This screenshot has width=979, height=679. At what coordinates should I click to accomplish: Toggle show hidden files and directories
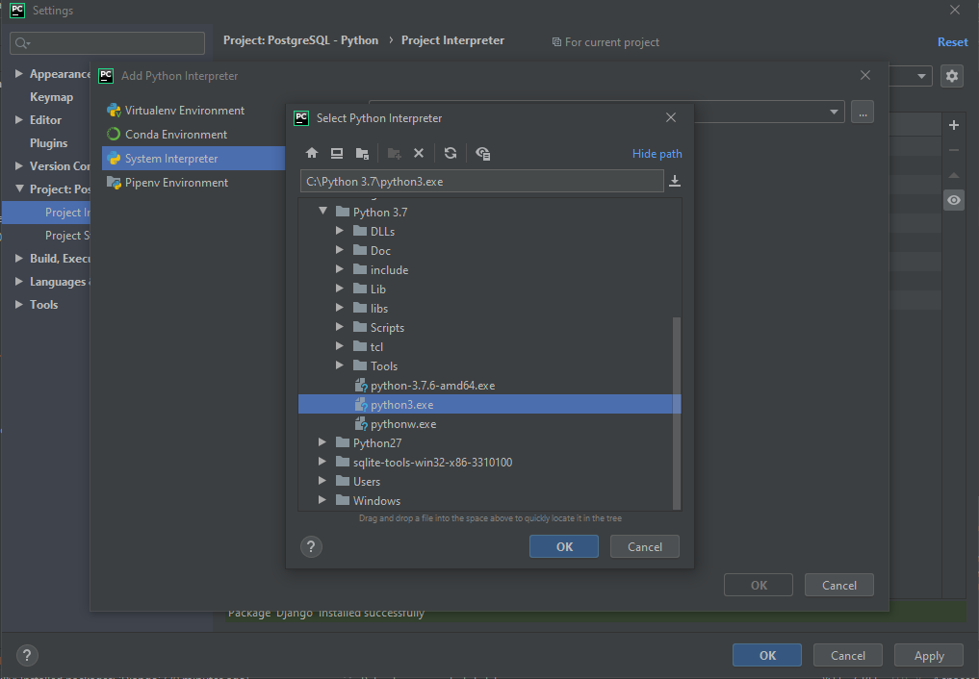tap(482, 153)
